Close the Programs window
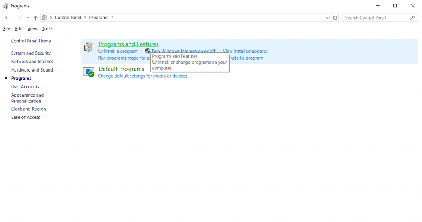This screenshot has width=422, height=222. 413,6
